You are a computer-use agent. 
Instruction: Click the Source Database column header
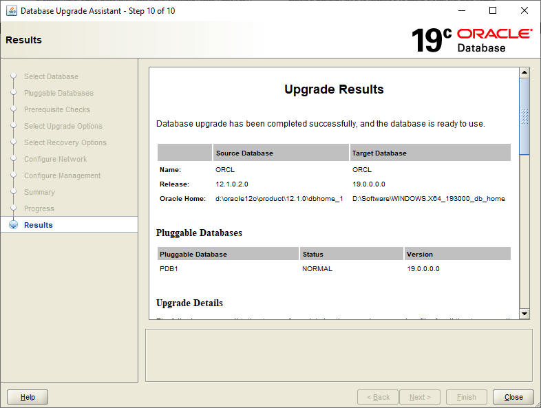pos(281,153)
